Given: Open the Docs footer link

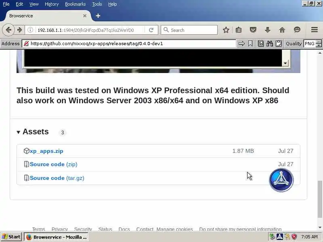Looking at the screenshot, I should pyautogui.click(x=124, y=229).
